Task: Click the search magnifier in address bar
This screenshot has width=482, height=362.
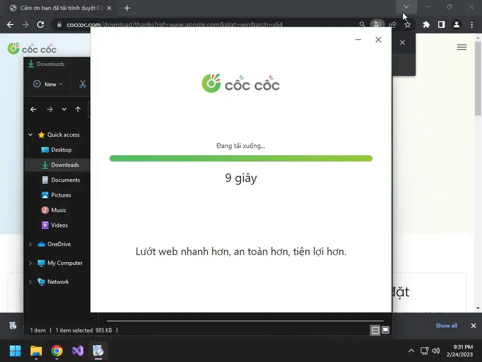Action: coord(362,25)
